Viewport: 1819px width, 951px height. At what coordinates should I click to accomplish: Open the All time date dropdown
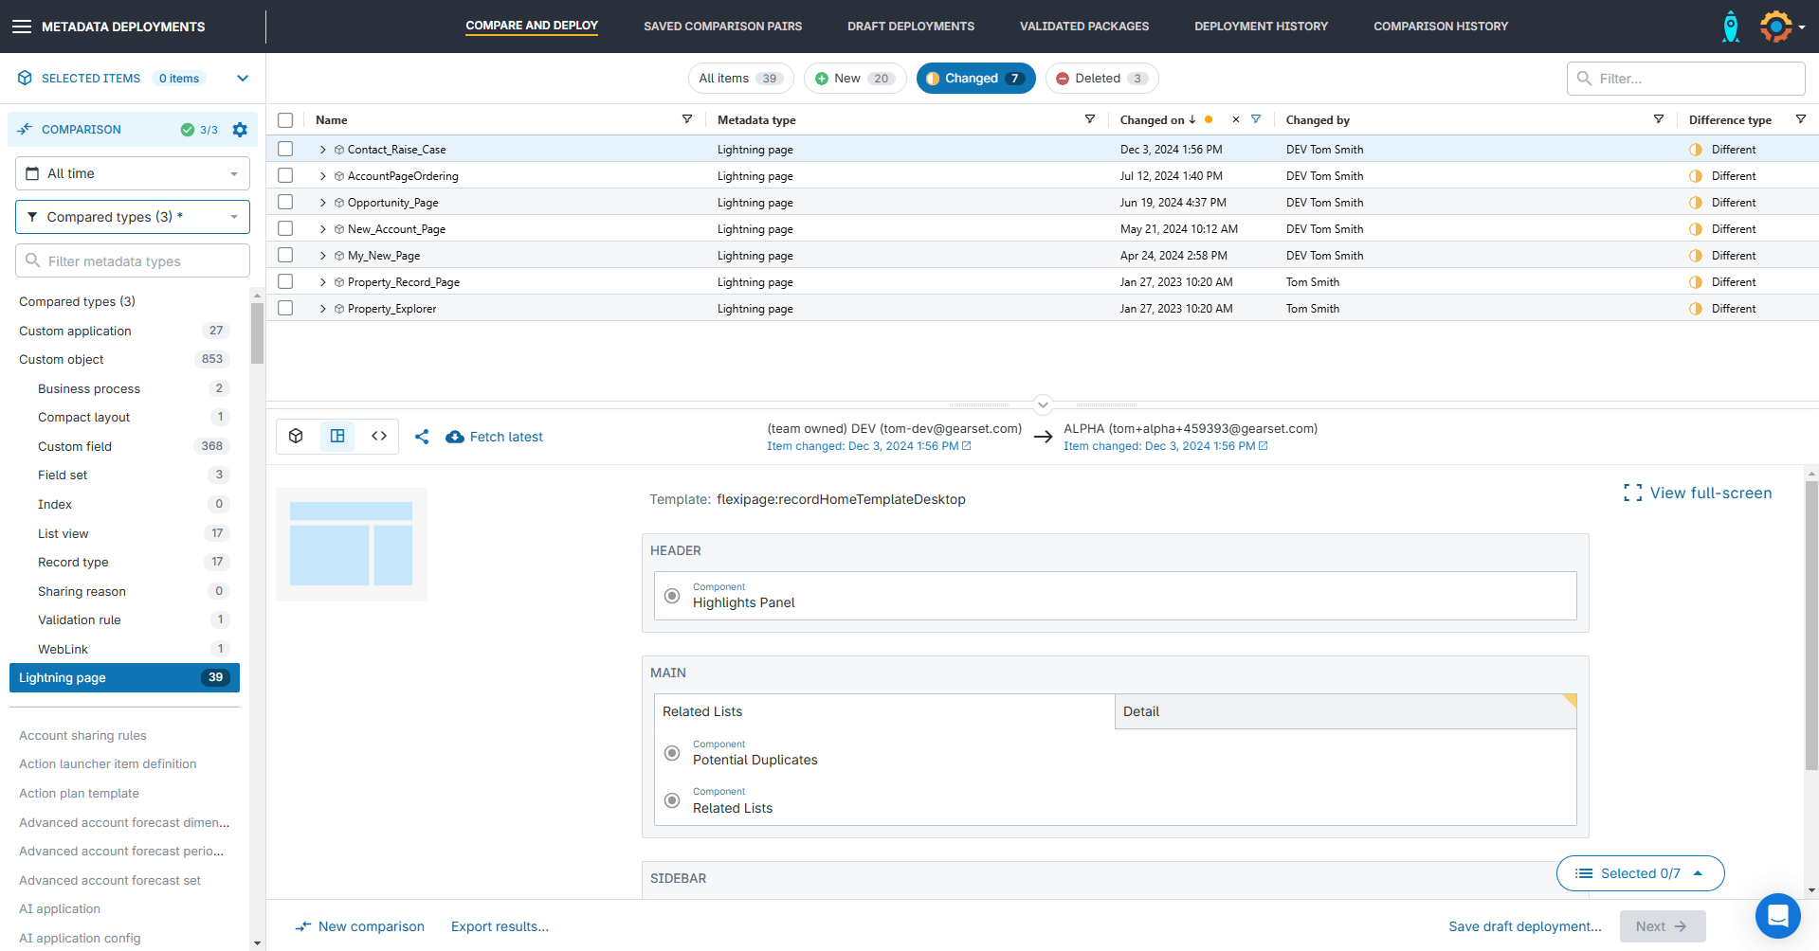click(x=133, y=173)
